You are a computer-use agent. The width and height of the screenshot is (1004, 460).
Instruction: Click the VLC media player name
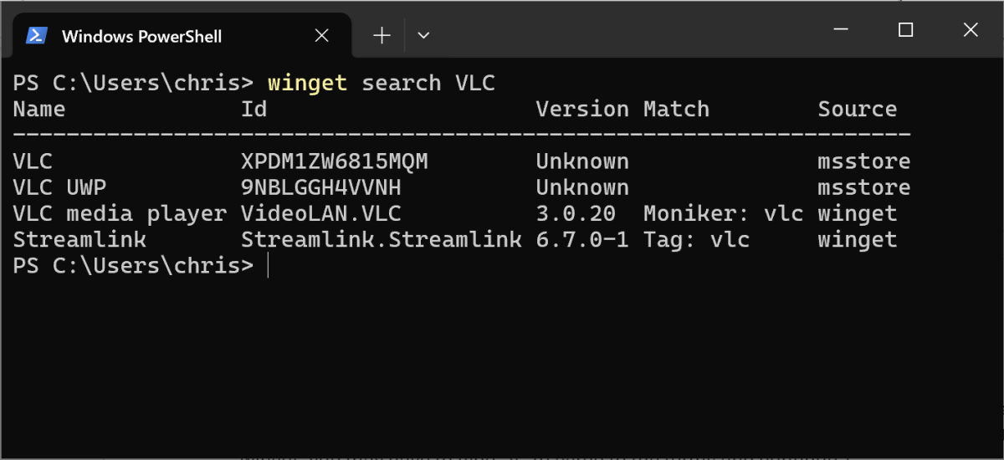click(120, 213)
